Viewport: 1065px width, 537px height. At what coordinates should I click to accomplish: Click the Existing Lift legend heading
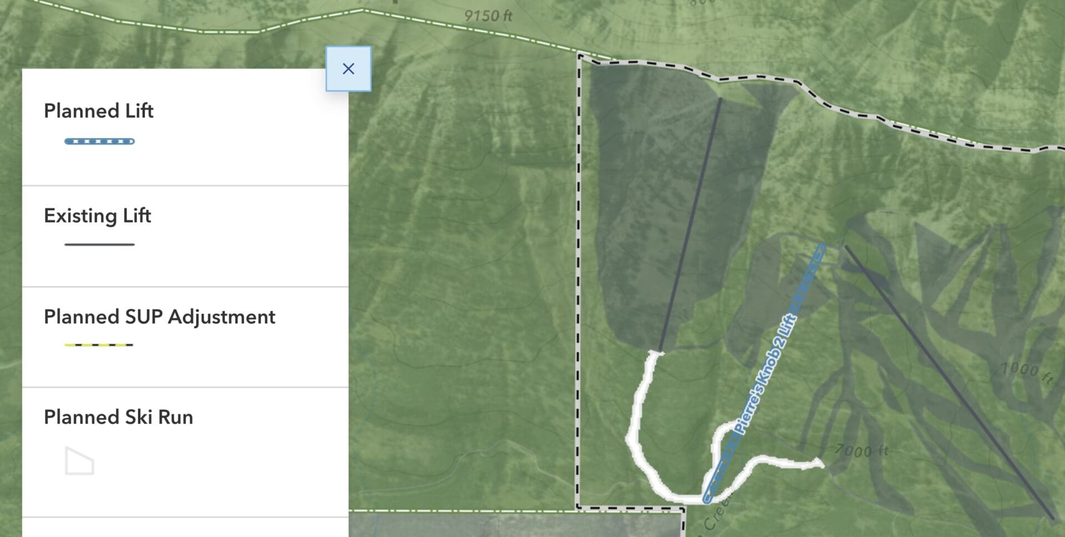(x=98, y=216)
